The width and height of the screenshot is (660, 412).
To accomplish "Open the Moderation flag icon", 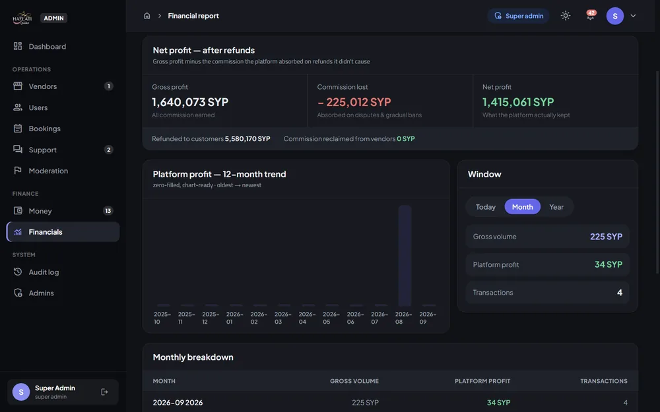I will pyautogui.click(x=18, y=171).
